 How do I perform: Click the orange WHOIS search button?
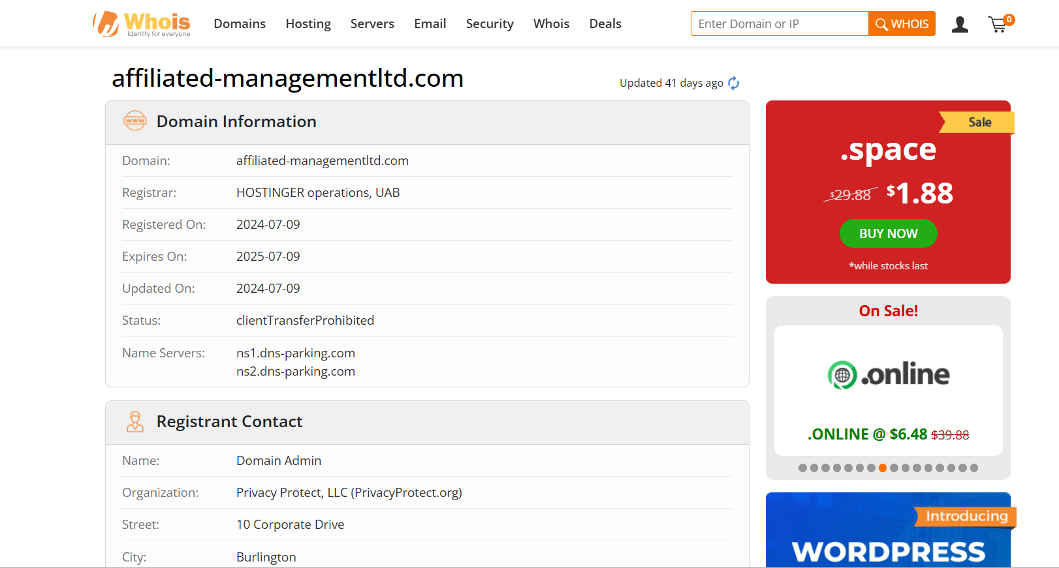(902, 23)
